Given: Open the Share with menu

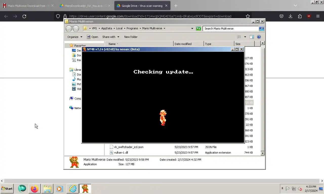Looking at the screenshot, I should [111, 37].
